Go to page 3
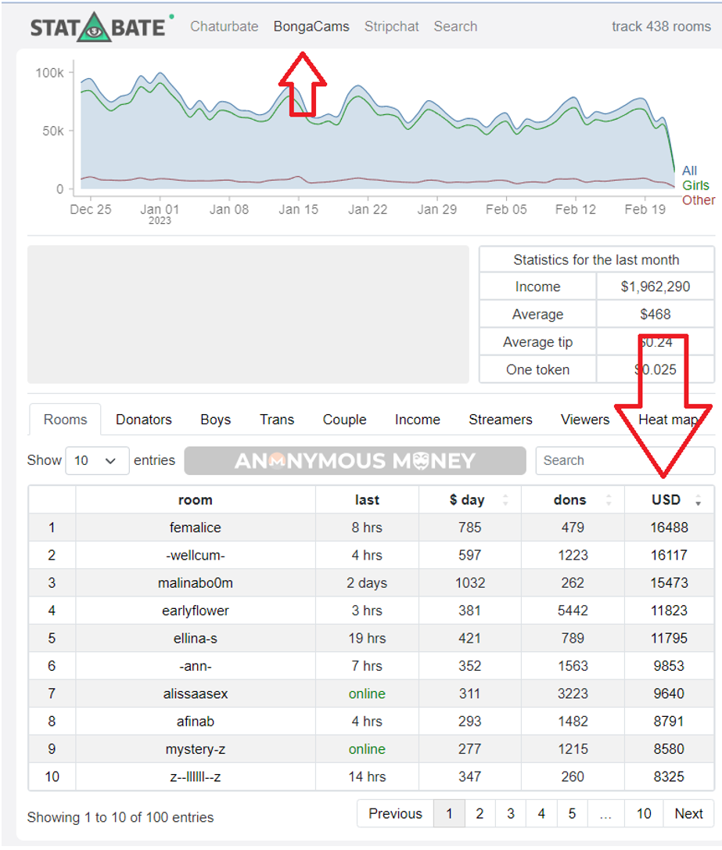 (x=511, y=814)
